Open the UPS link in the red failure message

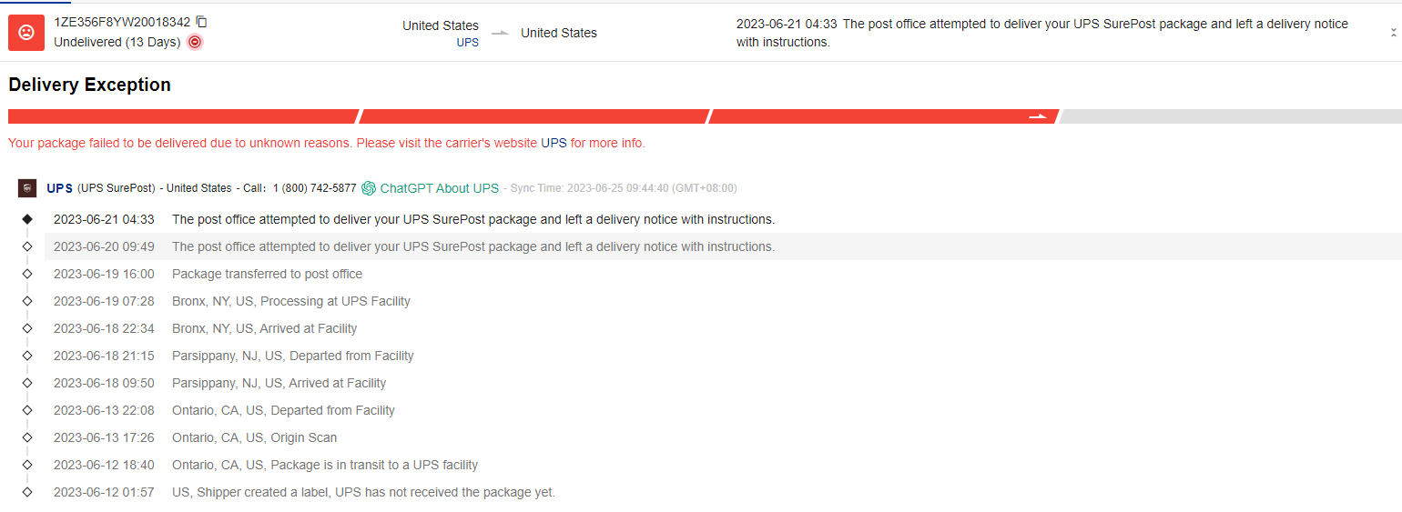click(554, 143)
